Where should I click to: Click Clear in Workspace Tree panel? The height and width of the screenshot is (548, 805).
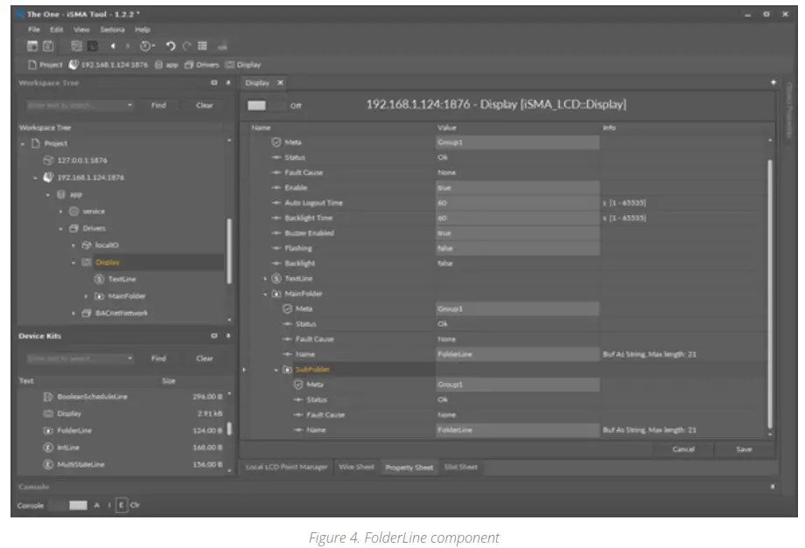tap(204, 105)
